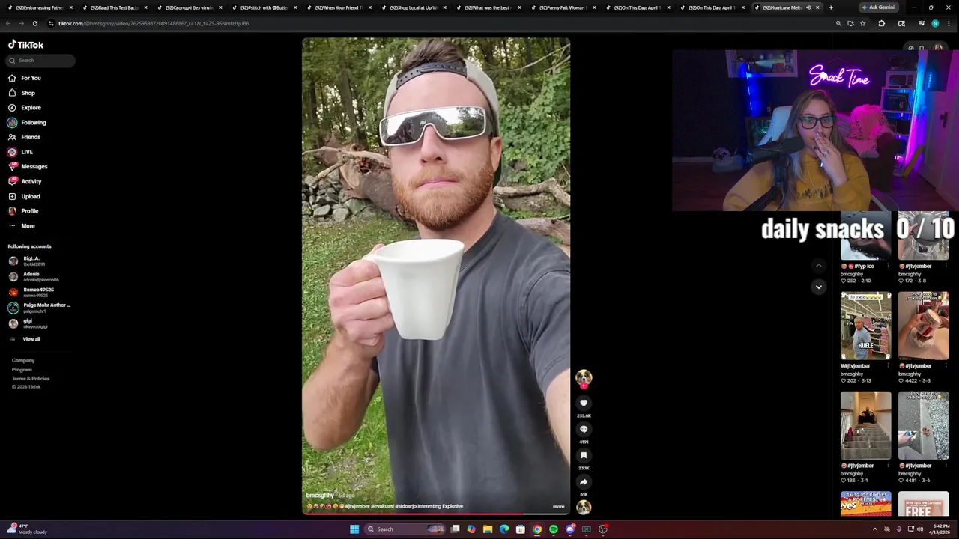Open the creator's avatar above the like button

[584, 378]
